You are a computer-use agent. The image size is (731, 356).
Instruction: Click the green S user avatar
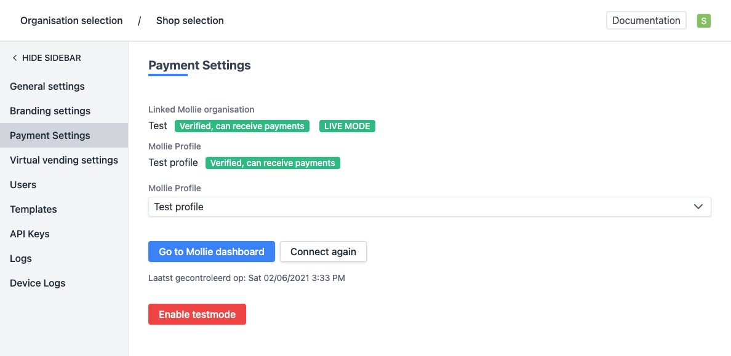[x=703, y=21]
